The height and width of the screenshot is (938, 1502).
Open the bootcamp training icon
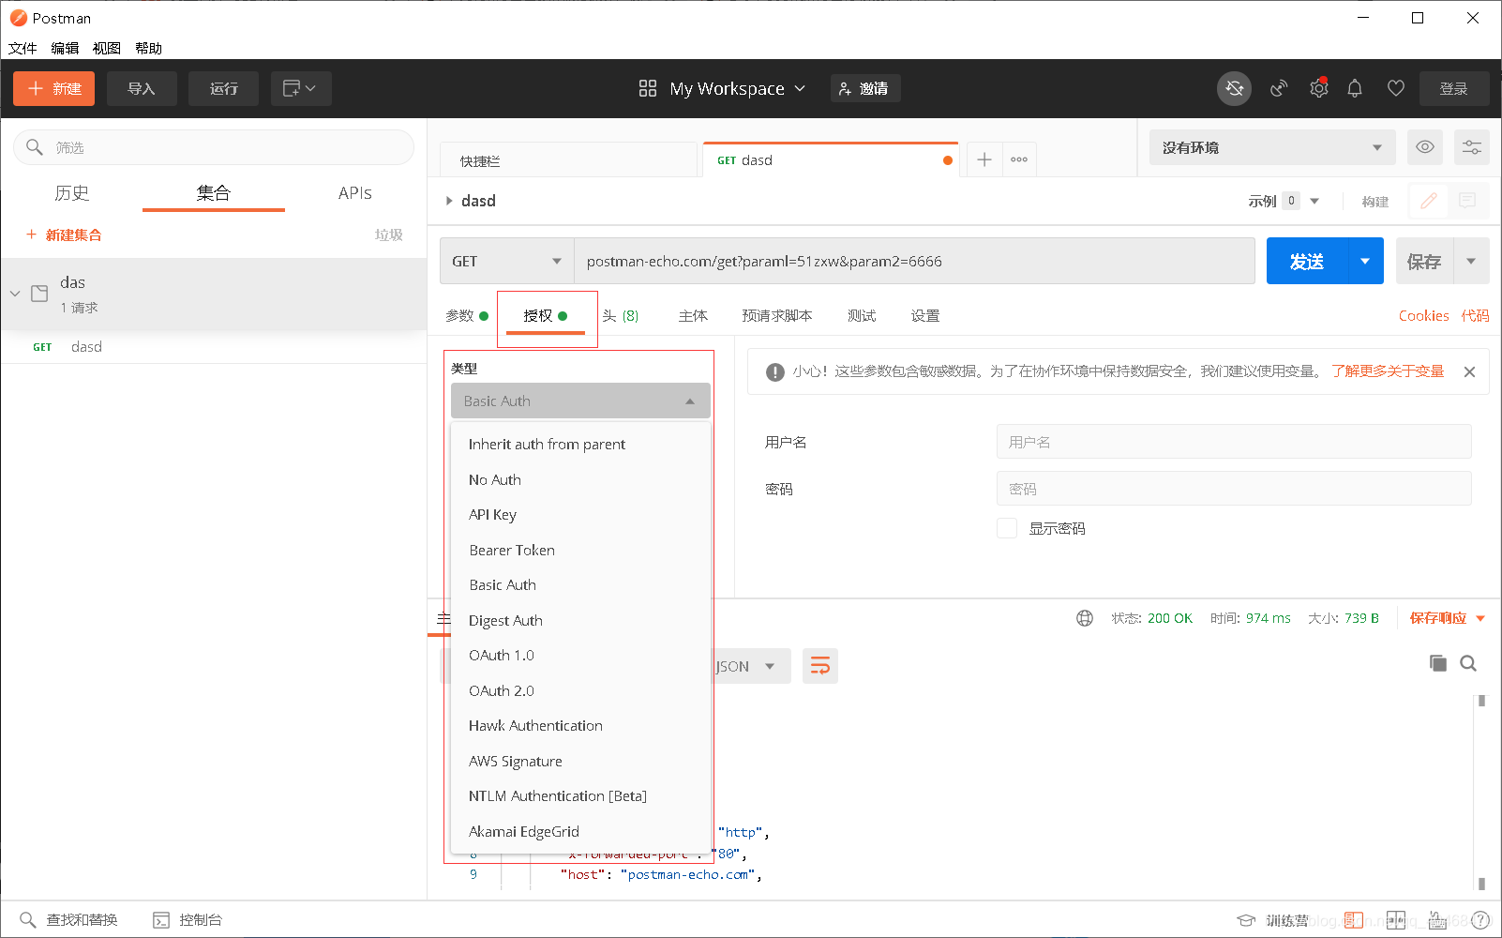[1246, 920]
